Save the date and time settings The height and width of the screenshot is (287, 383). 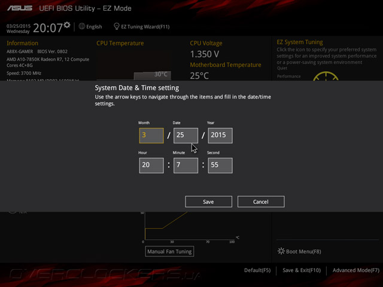(209, 201)
